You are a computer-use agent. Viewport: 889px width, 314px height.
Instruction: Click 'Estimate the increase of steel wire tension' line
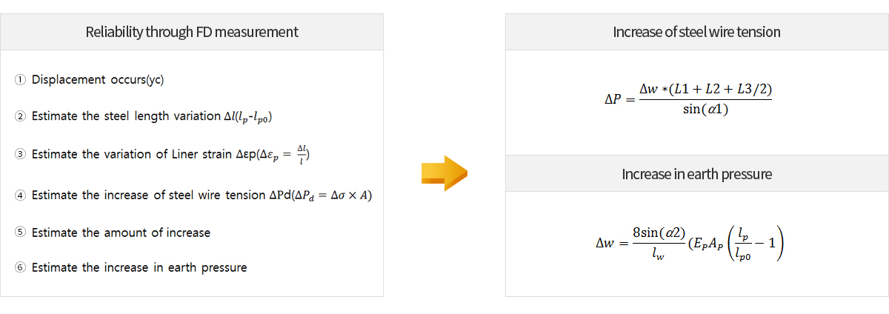[x=202, y=196]
